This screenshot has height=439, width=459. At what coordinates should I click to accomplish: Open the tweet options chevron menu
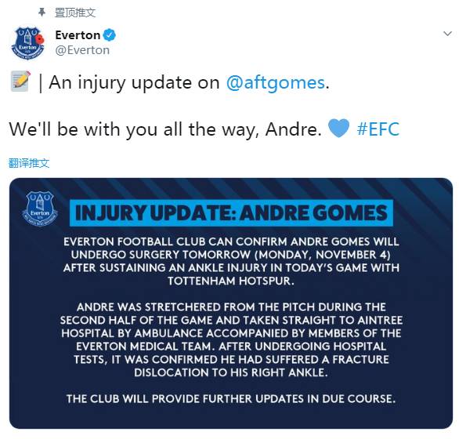[x=447, y=34]
